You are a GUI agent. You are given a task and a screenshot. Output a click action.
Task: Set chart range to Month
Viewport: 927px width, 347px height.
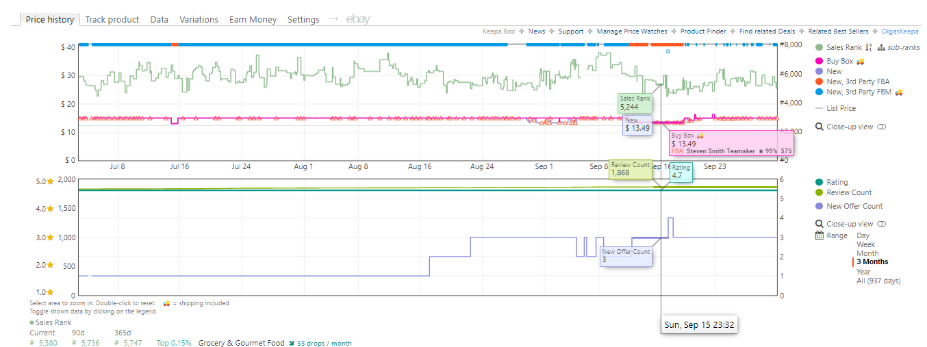click(867, 253)
